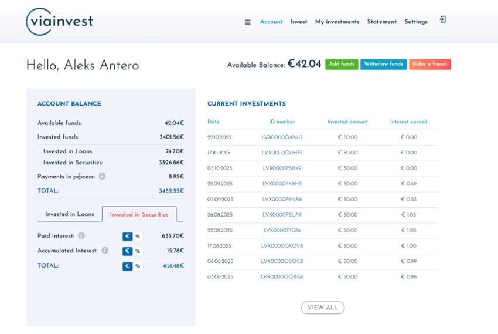Click the VIEW ALL button
The height and width of the screenshot is (334, 498).
(323, 308)
